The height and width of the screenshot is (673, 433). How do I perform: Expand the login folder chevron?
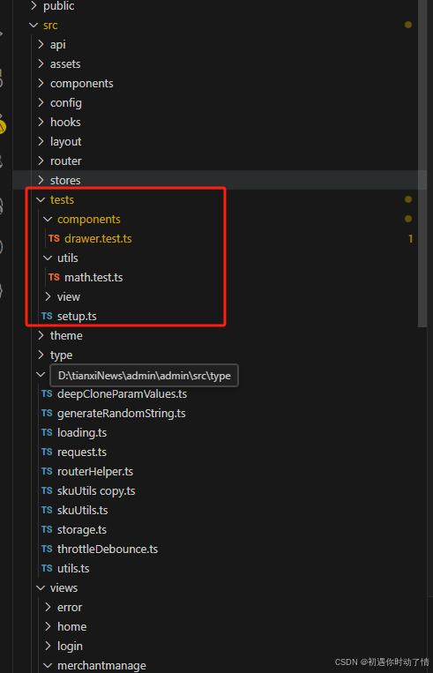(x=48, y=646)
